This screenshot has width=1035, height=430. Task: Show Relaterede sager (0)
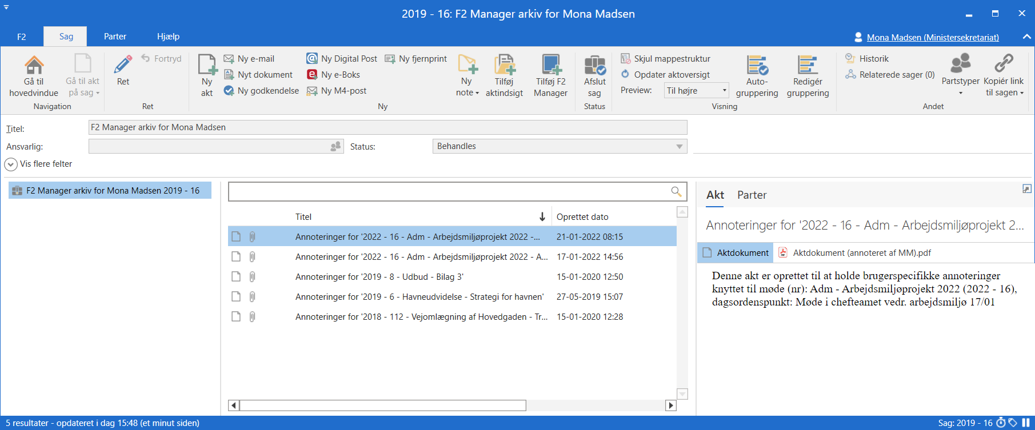click(x=890, y=74)
